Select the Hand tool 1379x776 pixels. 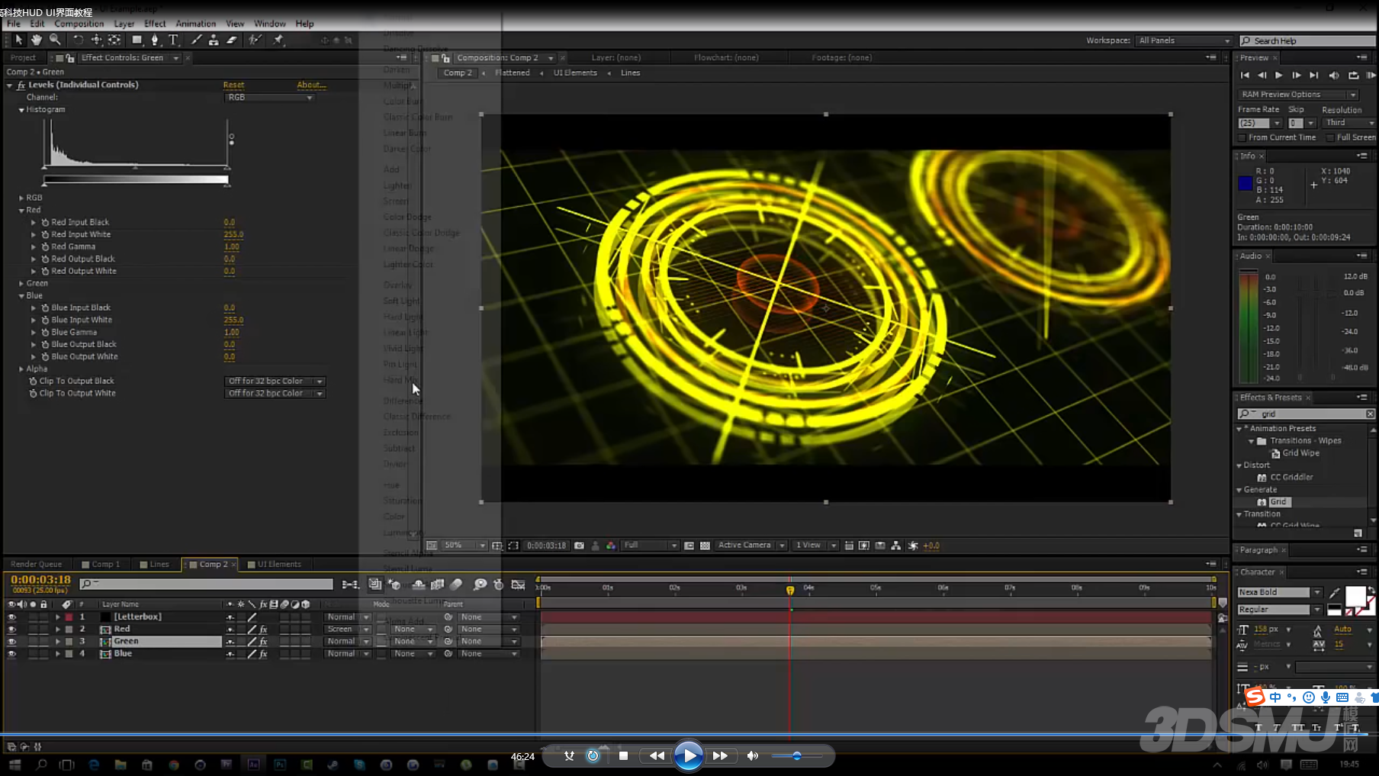pyautogui.click(x=36, y=40)
